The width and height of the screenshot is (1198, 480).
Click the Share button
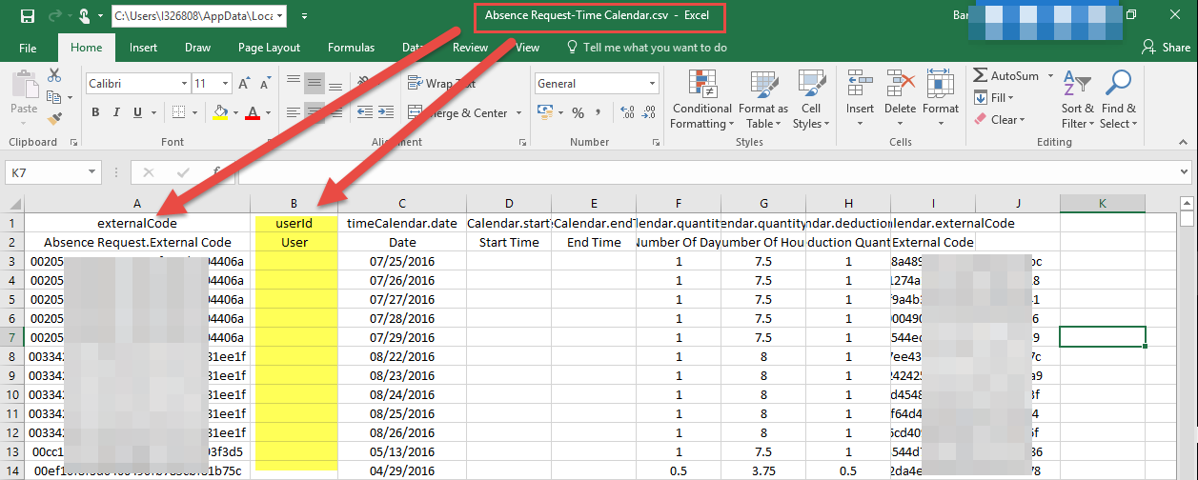pyautogui.click(x=1168, y=48)
